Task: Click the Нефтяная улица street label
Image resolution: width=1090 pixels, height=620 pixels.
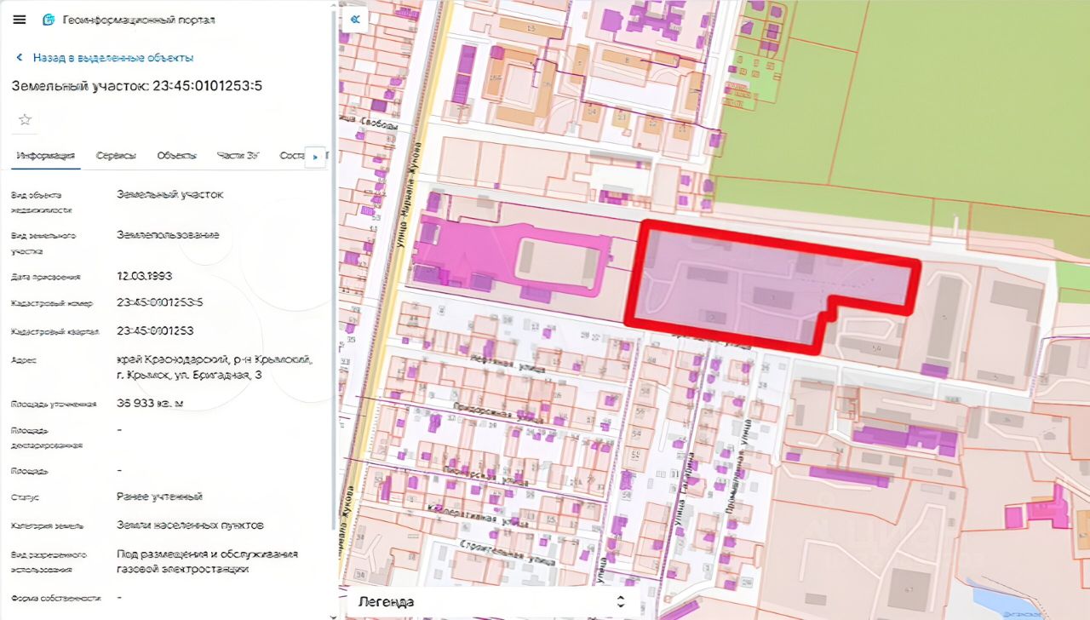Action: point(508,363)
